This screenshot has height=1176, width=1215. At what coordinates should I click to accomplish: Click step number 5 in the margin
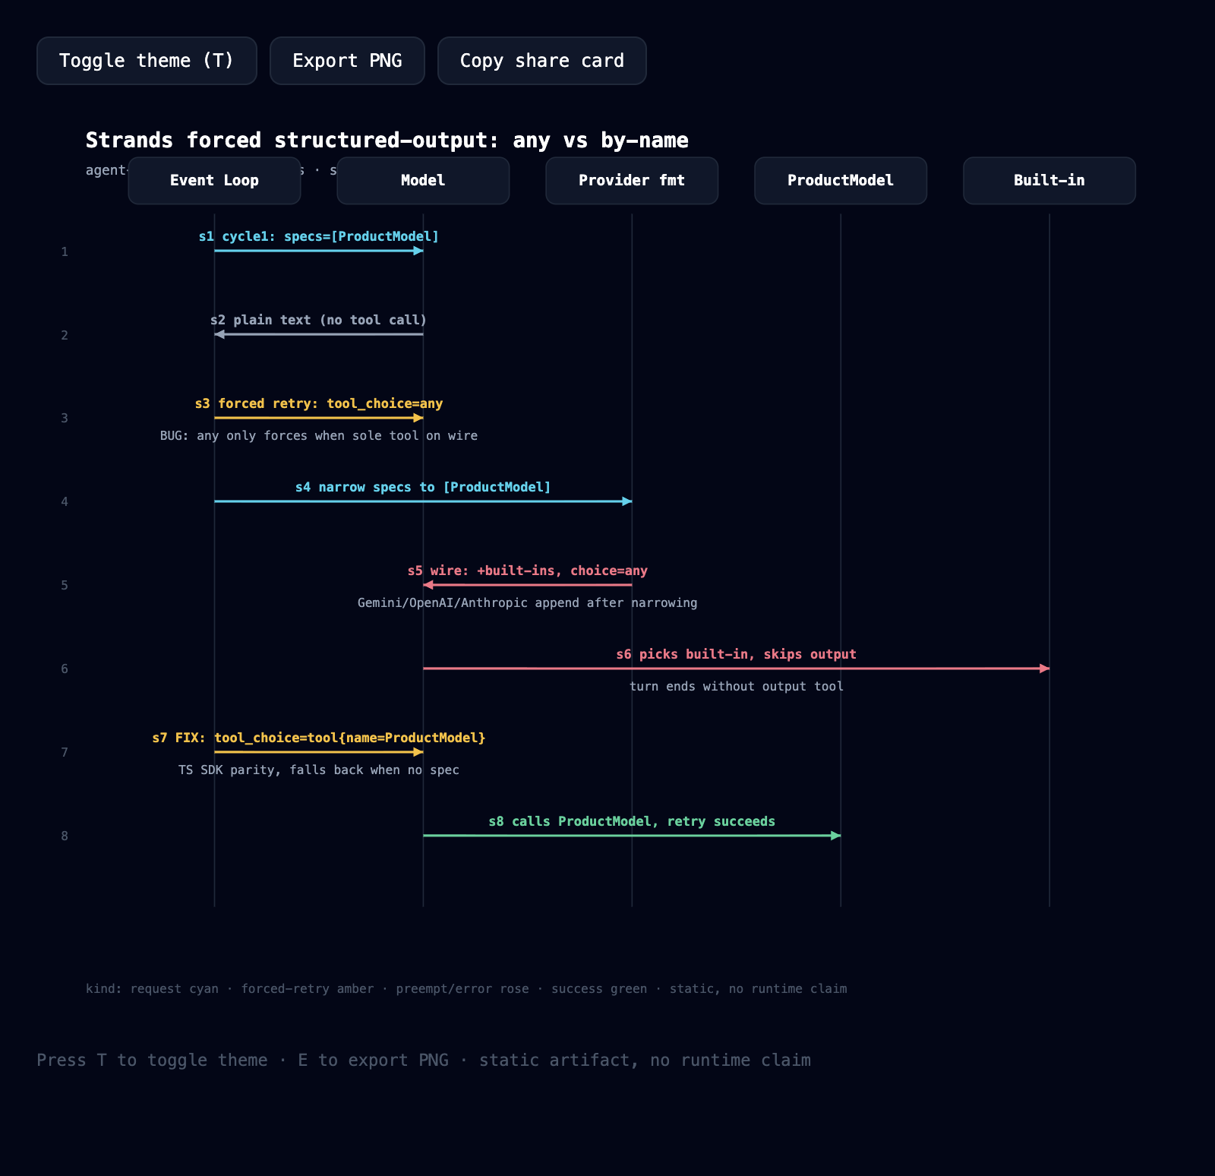tap(65, 586)
